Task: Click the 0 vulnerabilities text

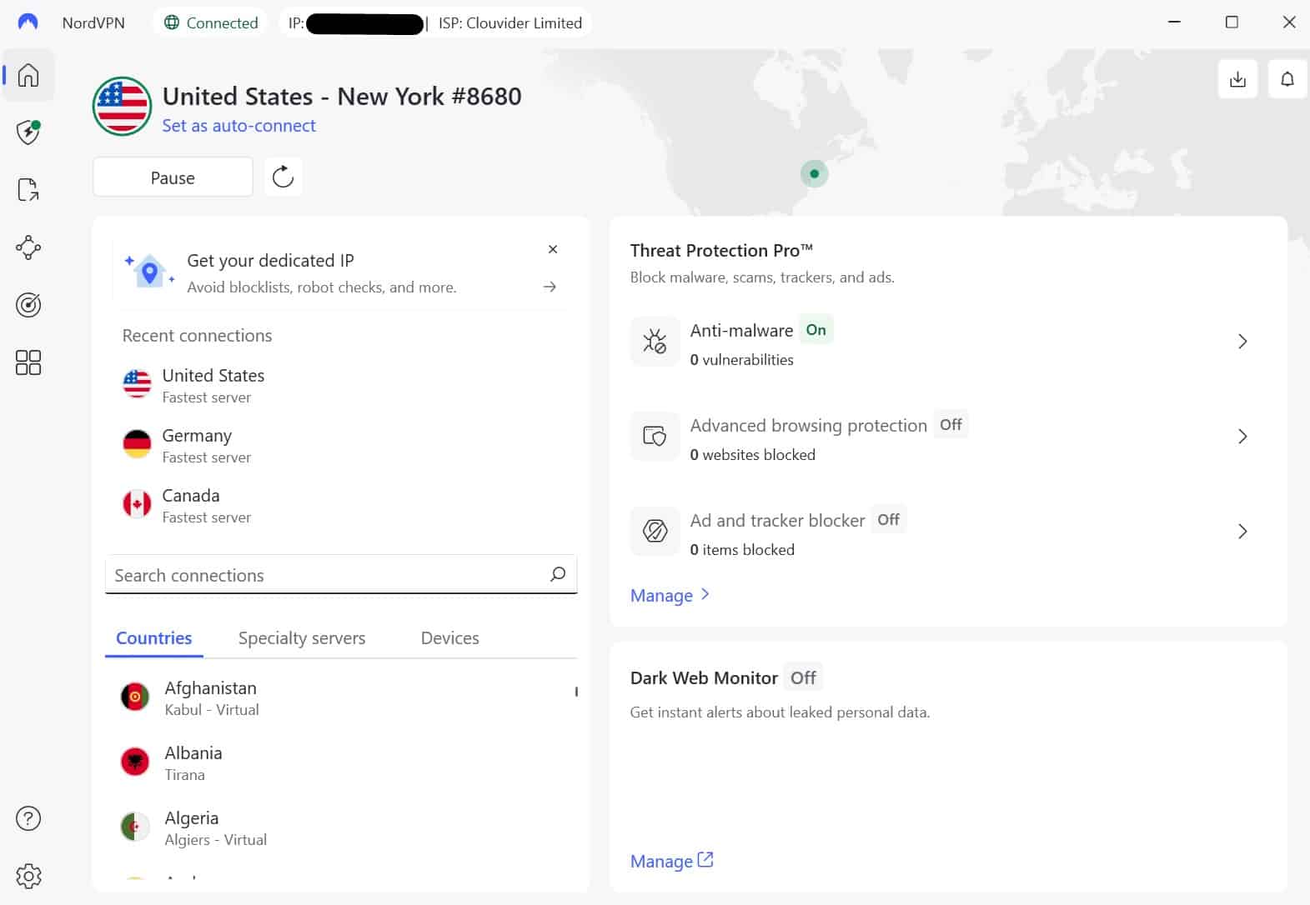Action: pos(742,360)
